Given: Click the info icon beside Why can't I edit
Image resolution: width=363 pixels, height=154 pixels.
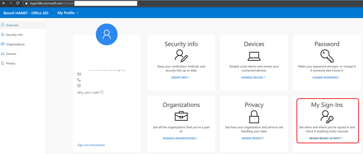Looking at the screenshot, I should 102,92.
